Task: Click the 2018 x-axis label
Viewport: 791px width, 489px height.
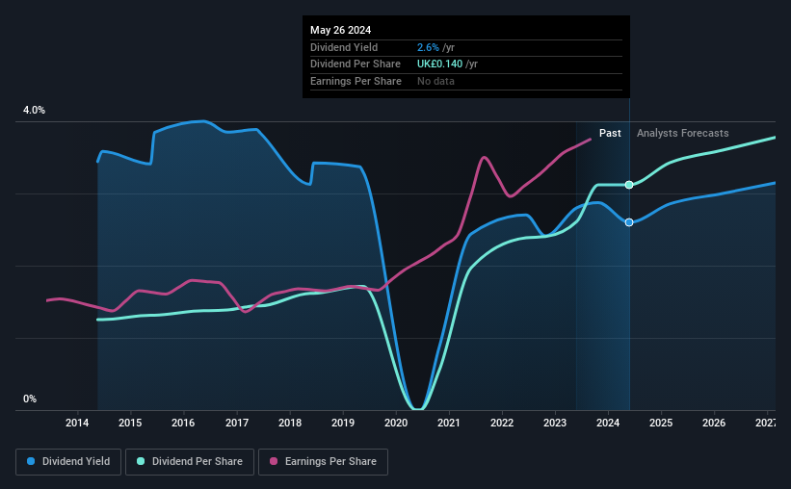Action: point(290,423)
